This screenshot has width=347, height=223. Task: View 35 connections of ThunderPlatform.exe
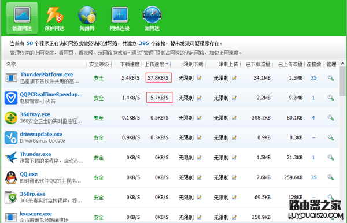[x=313, y=78]
